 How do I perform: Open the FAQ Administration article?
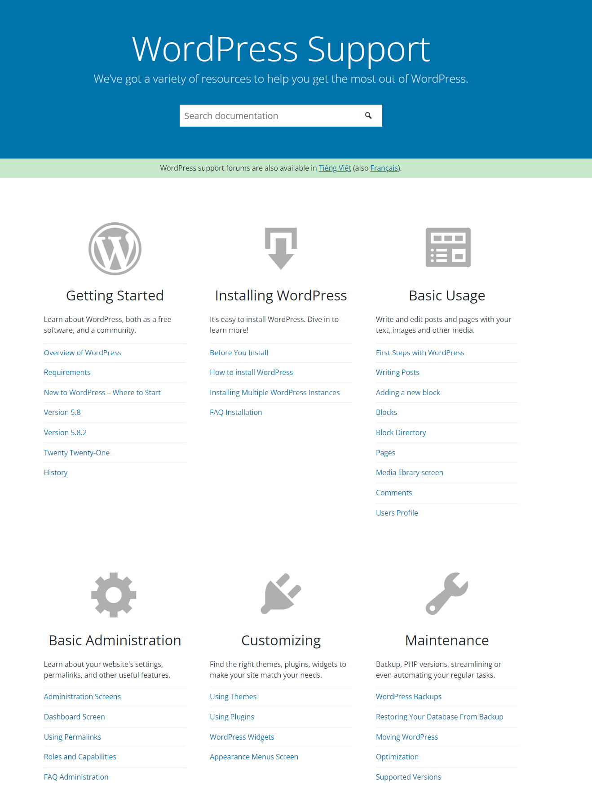76,777
